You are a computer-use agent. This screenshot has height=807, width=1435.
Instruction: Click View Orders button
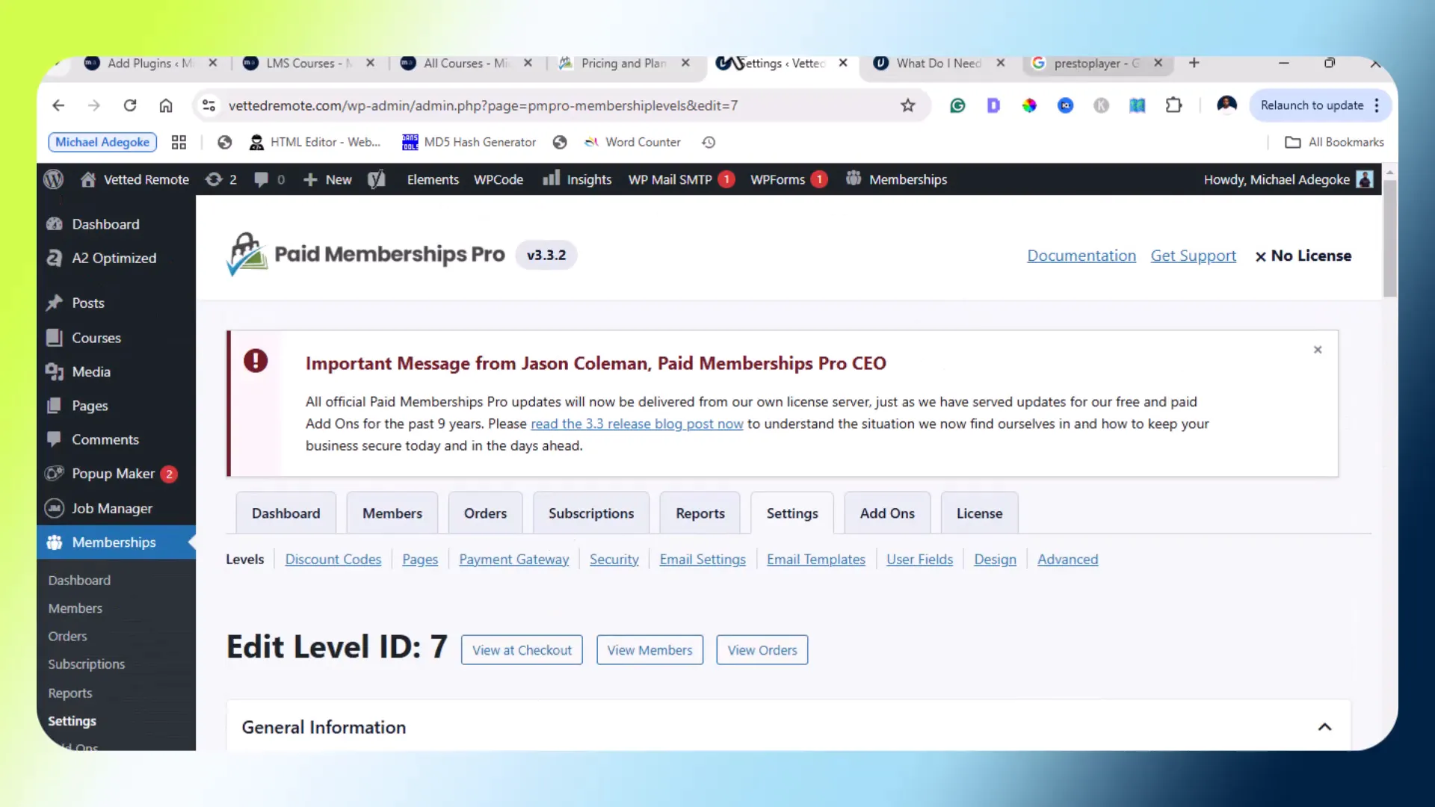(762, 650)
